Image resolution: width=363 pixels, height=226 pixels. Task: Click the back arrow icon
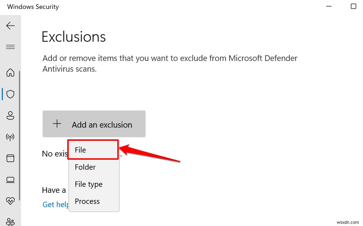click(10, 26)
